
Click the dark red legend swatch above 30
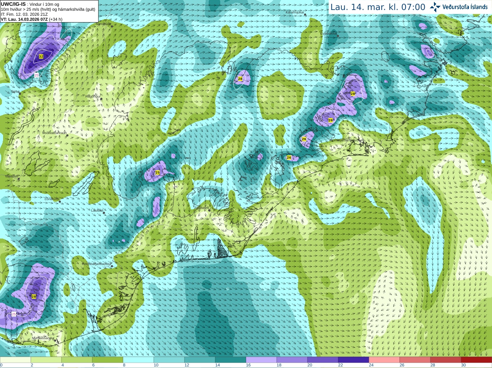pyautogui.click(x=477, y=360)
